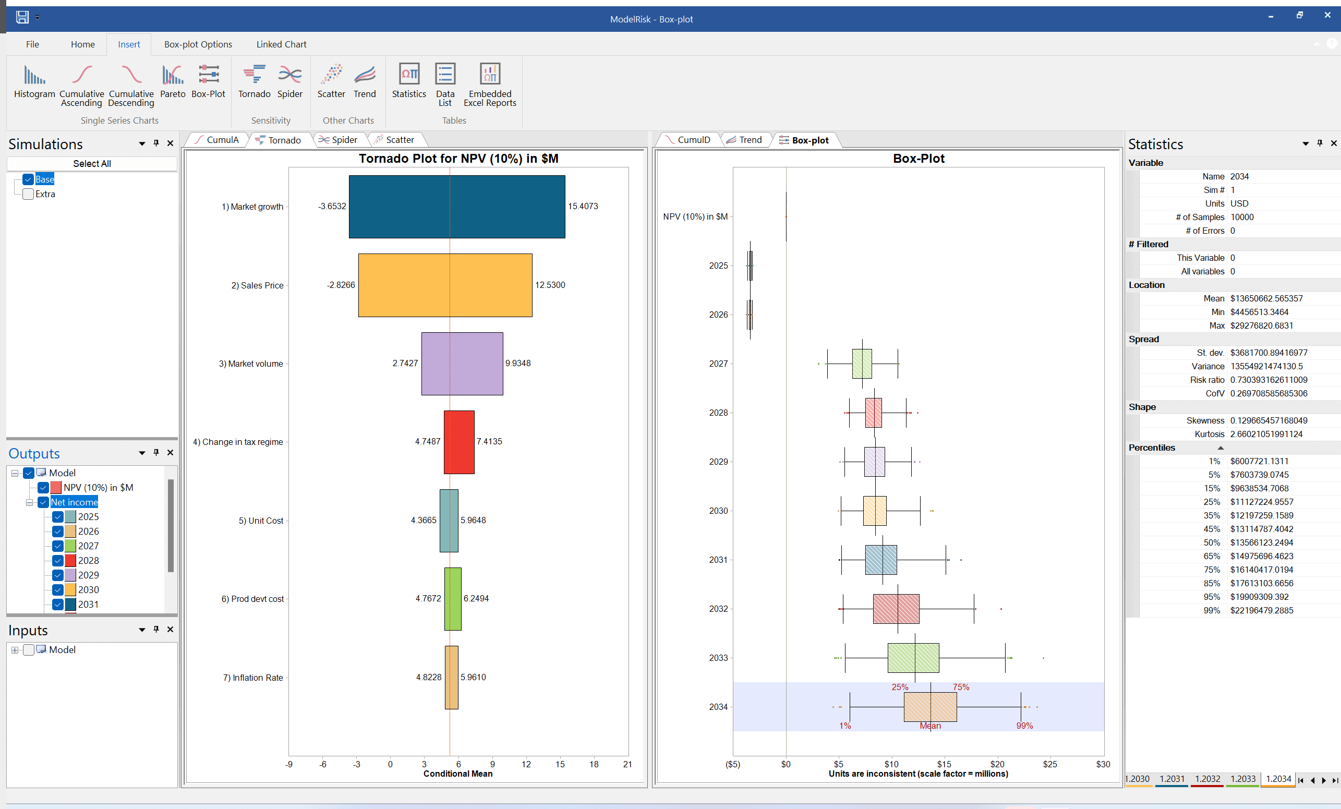Uncheck the Base simulation
Image resolution: width=1341 pixels, height=809 pixels.
click(27, 179)
